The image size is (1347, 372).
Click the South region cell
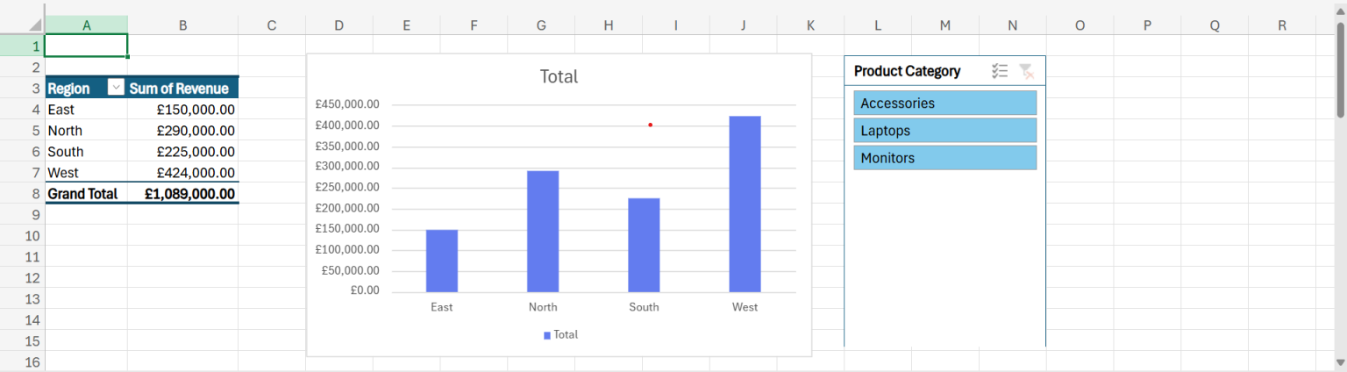click(x=86, y=152)
